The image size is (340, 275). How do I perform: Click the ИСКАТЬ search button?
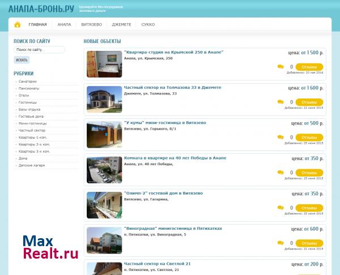coord(22,60)
